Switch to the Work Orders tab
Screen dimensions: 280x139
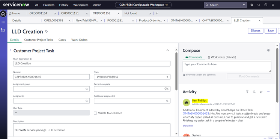[x=79, y=40]
